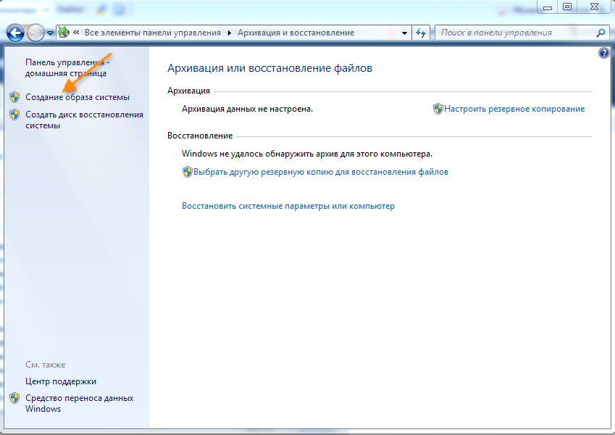
Task: Click the 'Windows не удалось обнаружить архив' message
Action: point(306,154)
